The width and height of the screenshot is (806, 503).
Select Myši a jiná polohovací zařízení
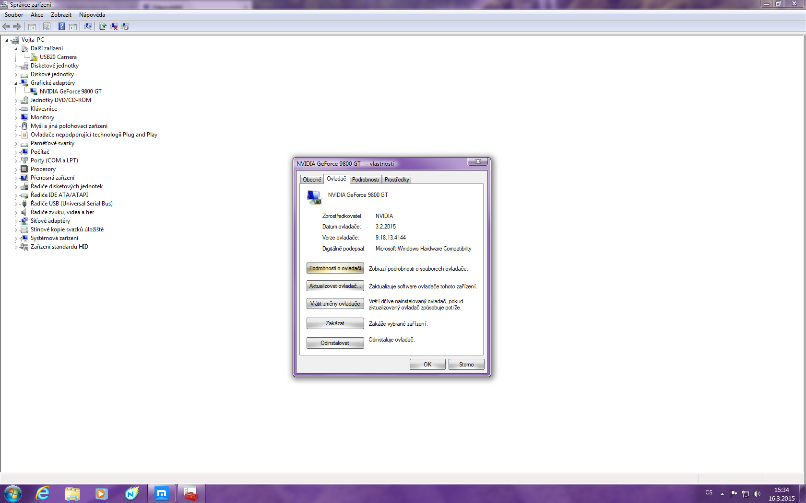tap(69, 126)
